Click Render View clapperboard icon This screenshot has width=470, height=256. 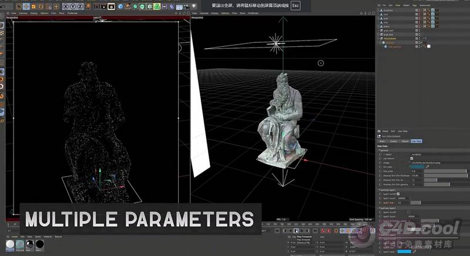coord(97,6)
